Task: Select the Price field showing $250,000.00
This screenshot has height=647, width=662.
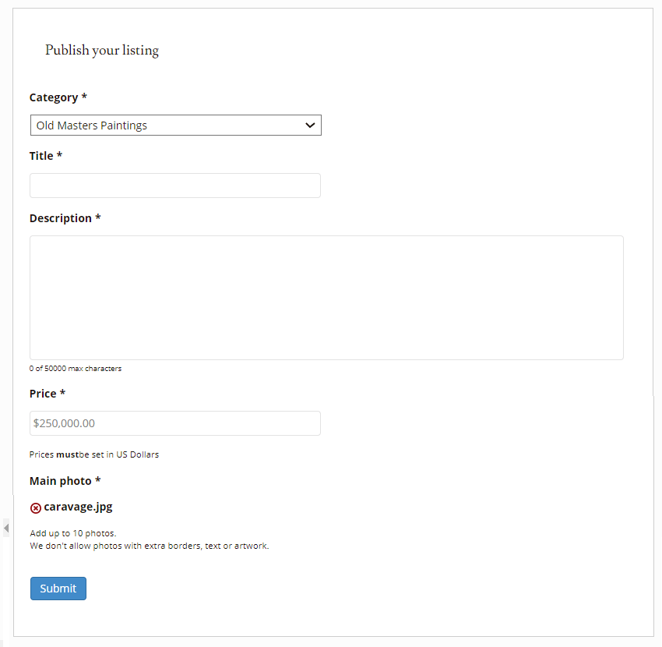Action: click(174, 423)
